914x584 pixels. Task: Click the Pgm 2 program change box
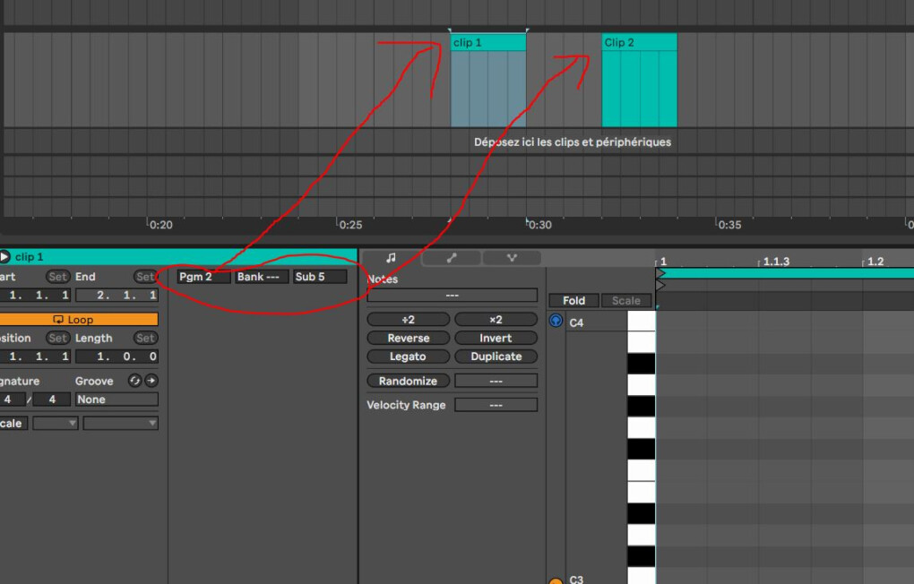tap(204, 276)
